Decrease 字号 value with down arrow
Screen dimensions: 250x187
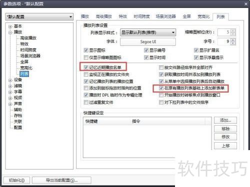233,43
